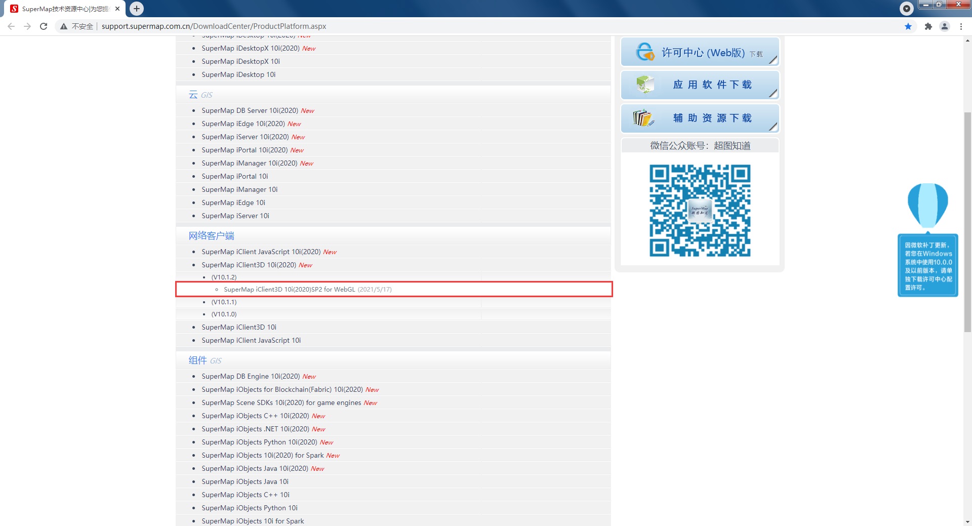
Task: Click the page vertical scrollbar thumb
Action: pos(967,222)
